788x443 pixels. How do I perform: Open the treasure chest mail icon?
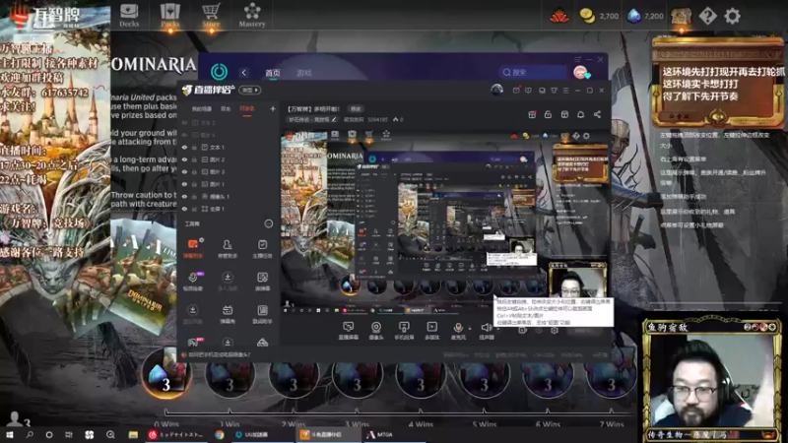pyautogui.click(x=681, y=17)
